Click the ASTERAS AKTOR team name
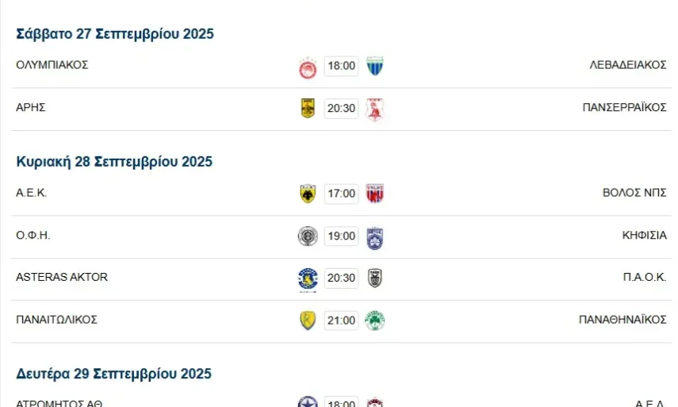Image resolution: width=678 pixels, height=407 pixels. [62, 277]
